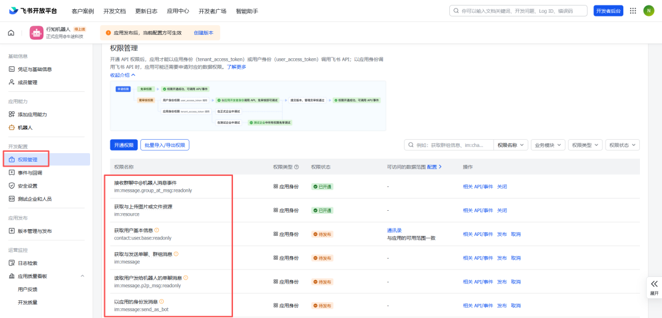Click the Feishu Open Platform logo
This screenshot has width=662, height=318.
click(x=33, y=10)
